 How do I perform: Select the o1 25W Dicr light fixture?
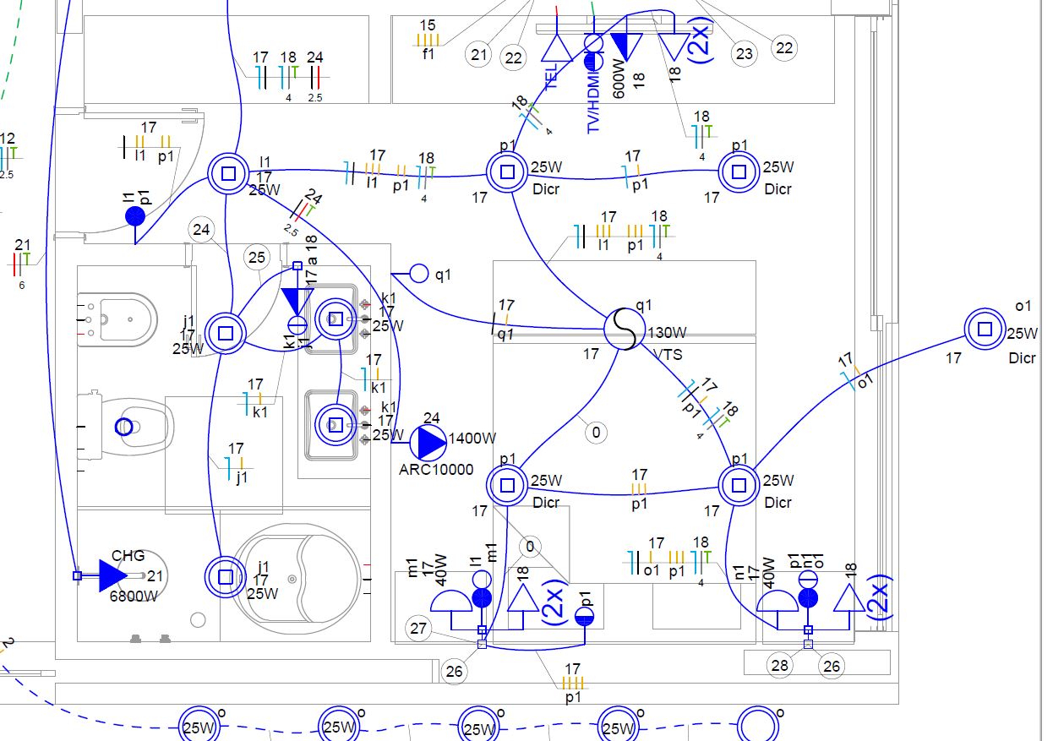point(985,330)
